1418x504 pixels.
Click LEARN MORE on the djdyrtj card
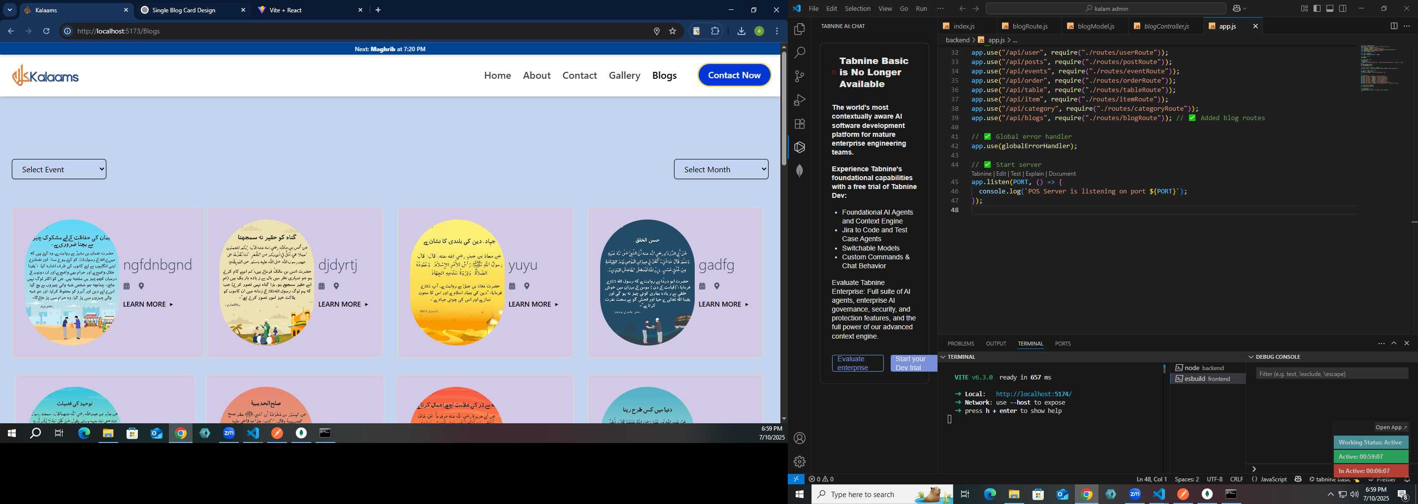tap(344, 304)
